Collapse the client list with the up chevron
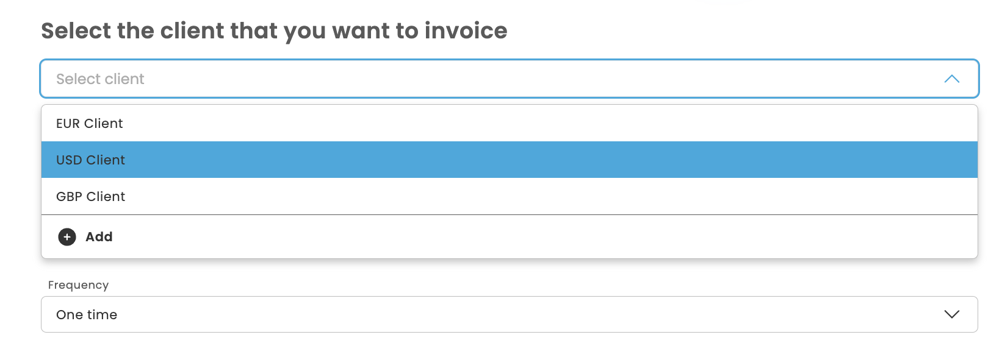The height and width of the screenshot is (346, 1002). coord(951,79)
